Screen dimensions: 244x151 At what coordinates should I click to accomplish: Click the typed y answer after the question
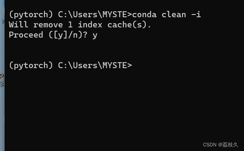point(95,35)
